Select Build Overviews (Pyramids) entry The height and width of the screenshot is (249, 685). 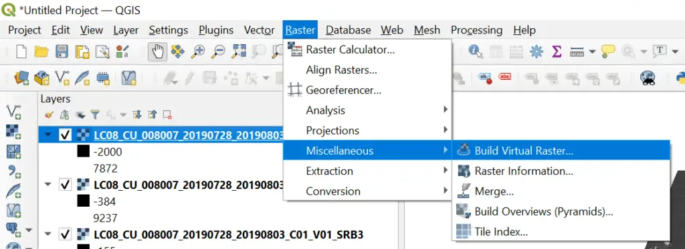tap(561, 212)
